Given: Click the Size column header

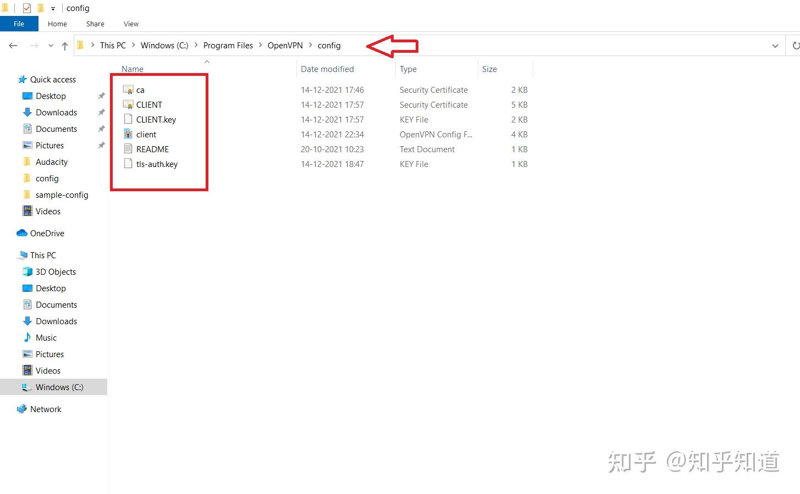Looking at the screenshot, I should (489, 69).
